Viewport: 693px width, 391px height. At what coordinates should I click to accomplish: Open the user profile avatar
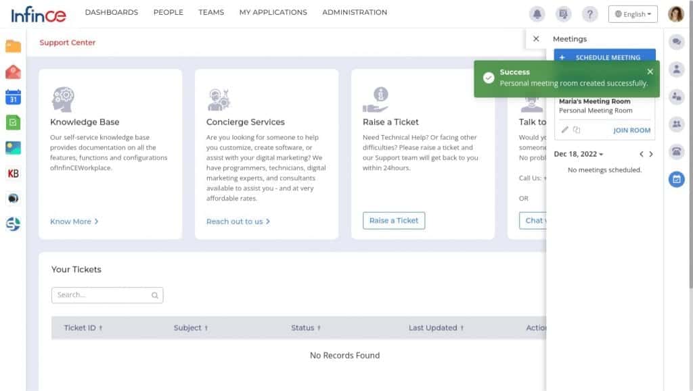coord(676,14)
